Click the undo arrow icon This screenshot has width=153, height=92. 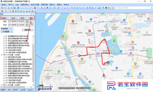(x=26, y=8)
